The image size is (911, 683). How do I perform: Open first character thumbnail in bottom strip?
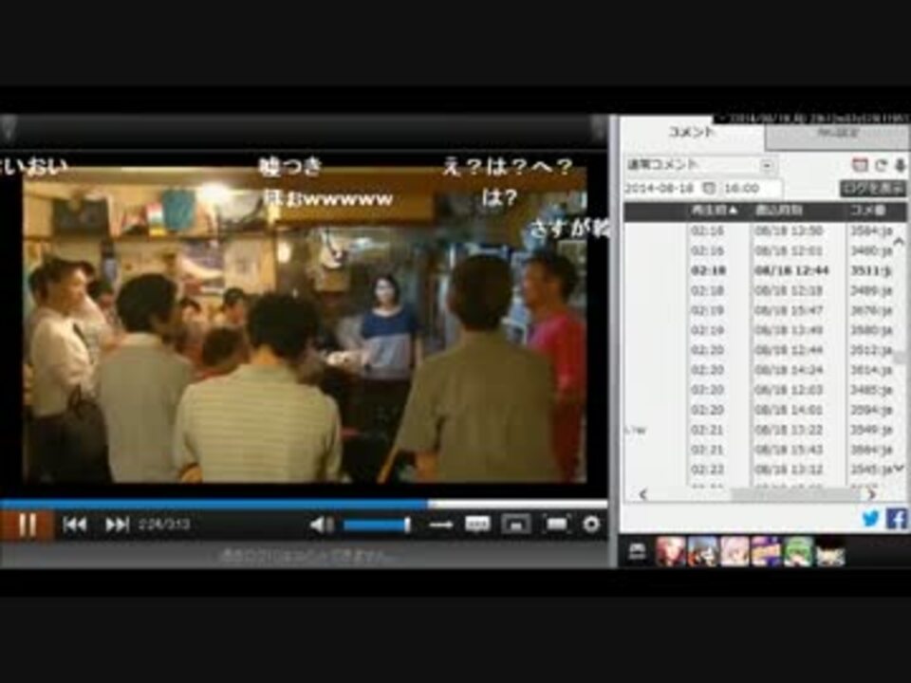pos(671,551)
